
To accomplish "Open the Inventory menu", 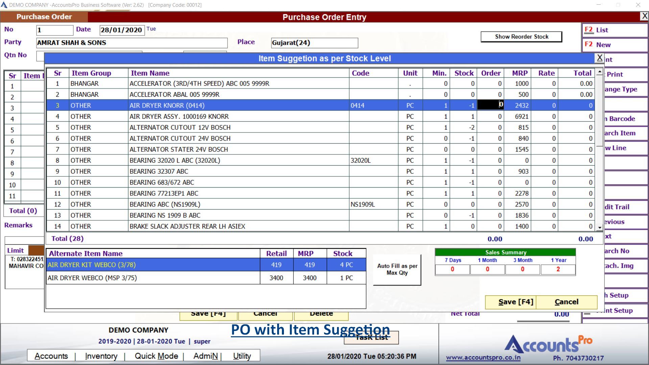I will click(x=101, y=356).
